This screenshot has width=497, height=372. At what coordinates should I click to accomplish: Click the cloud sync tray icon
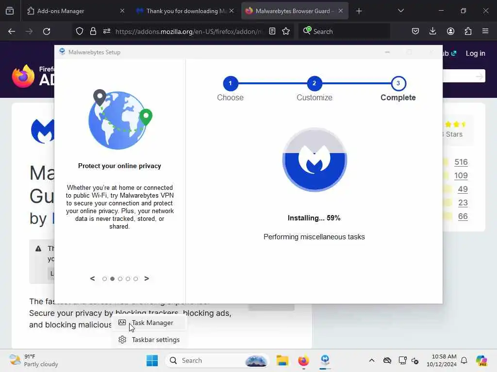(x=387, y=360)
